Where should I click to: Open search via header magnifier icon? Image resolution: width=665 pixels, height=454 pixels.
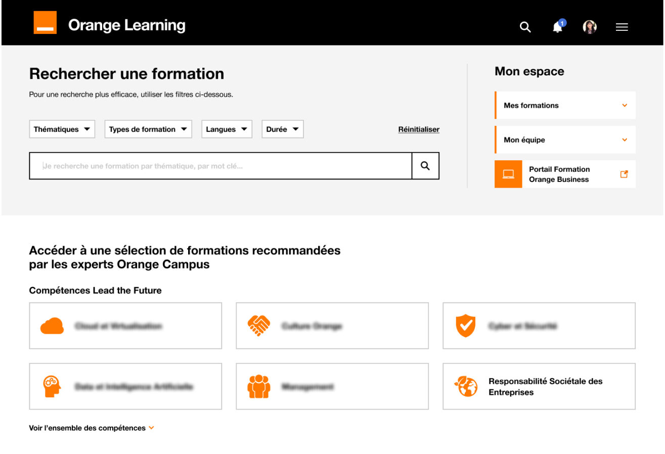pos(525,27)
